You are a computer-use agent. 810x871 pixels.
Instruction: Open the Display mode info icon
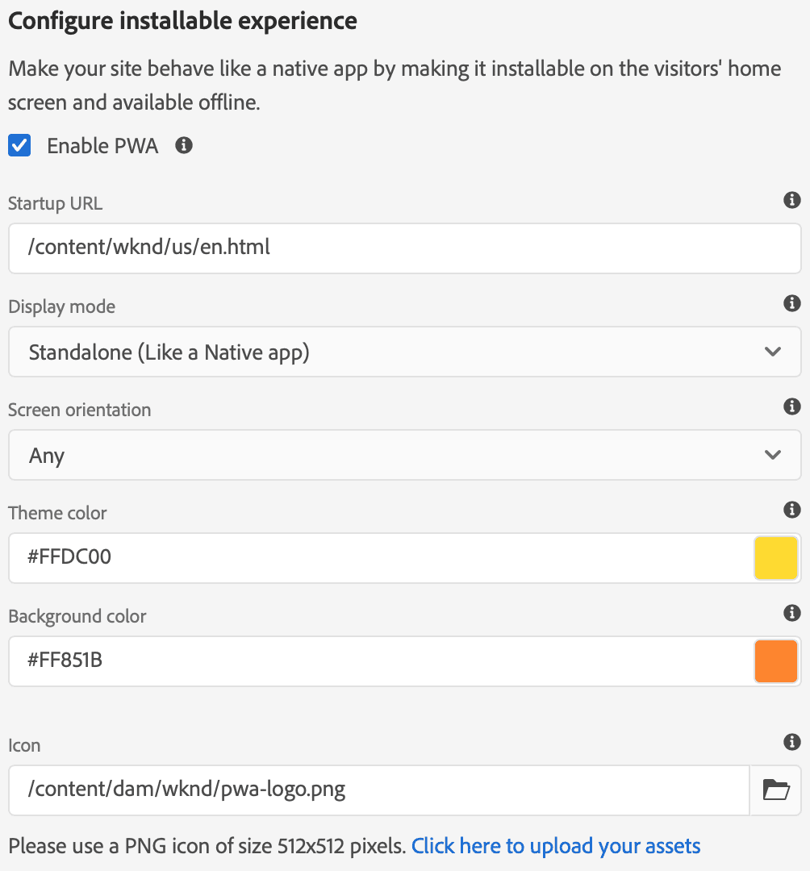coord(791,303)
